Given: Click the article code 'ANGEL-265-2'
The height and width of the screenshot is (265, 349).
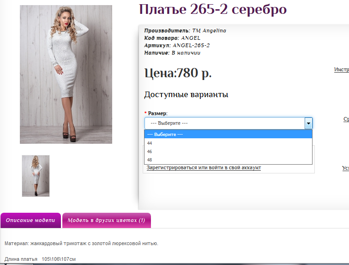Looking at the screenshot, I should [x=191, y=45].
